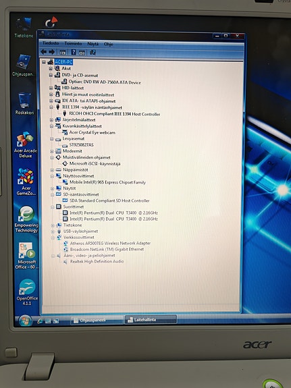Select the OpenOffice 4.1.1 desktop shortcut
The height and width of the screenshot is (388, 291).
pos(27,292)
